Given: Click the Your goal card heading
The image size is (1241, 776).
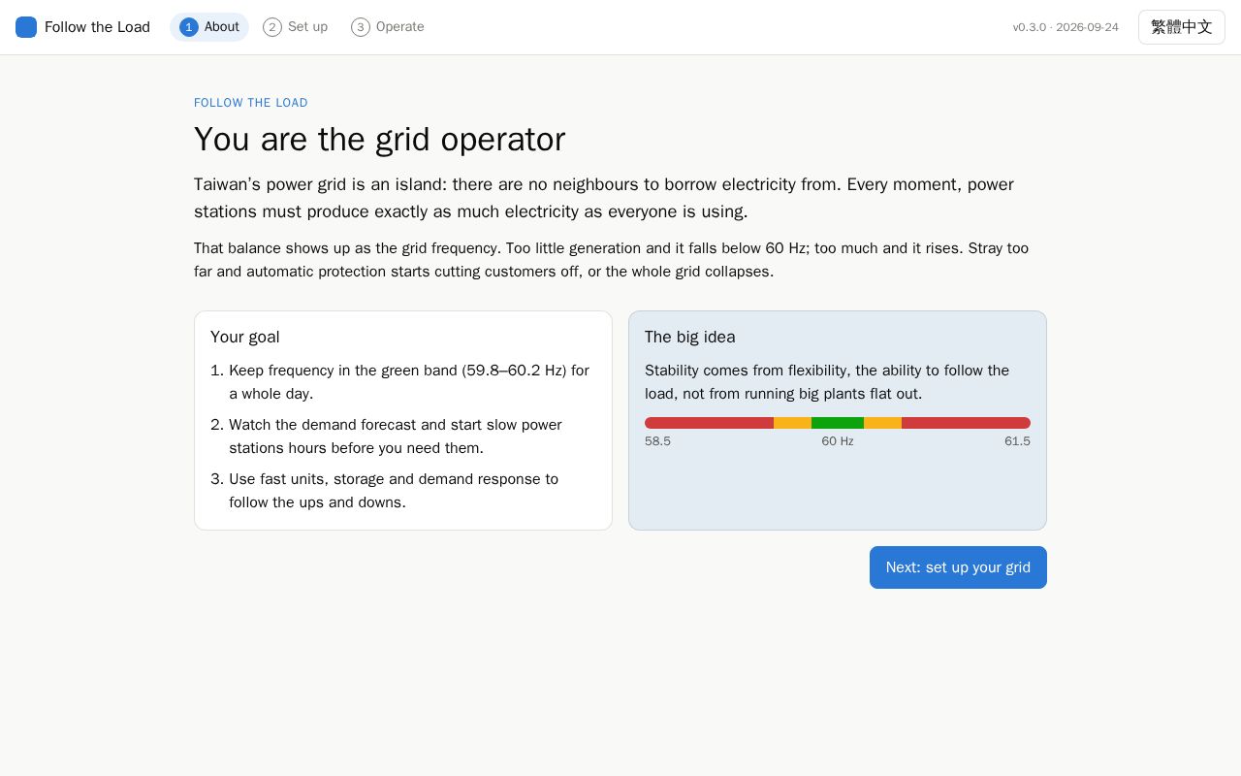Looking at the screenshot, I should pyautogui.click(x=245, y=337).
